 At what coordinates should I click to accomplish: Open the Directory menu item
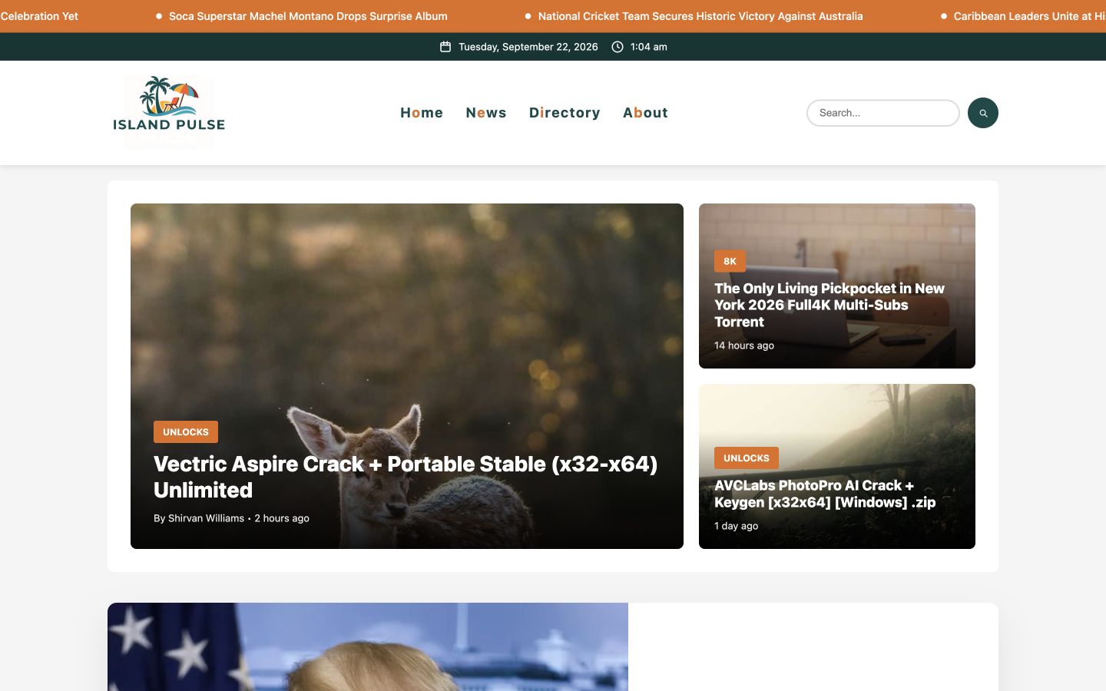[x=565, y=113]
